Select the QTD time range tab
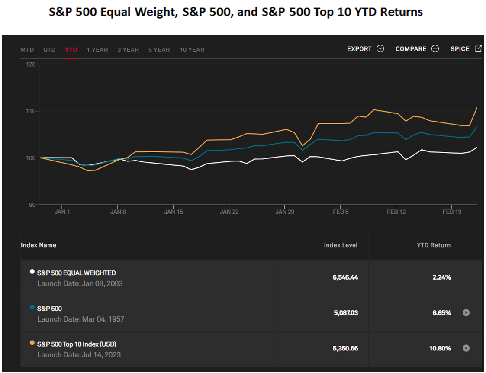The height and width of the screenshot is (373, 486). pyautogui.click(x=49, y=50)
